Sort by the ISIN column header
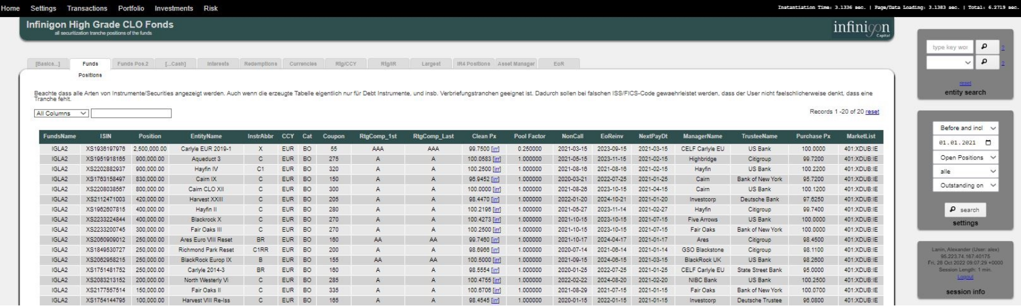The width and height of the screenshot is (1021, 306). 106,136
